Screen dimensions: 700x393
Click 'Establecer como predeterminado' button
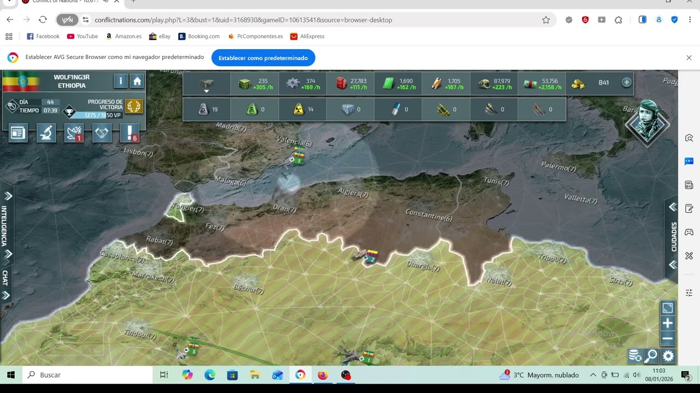264,58
